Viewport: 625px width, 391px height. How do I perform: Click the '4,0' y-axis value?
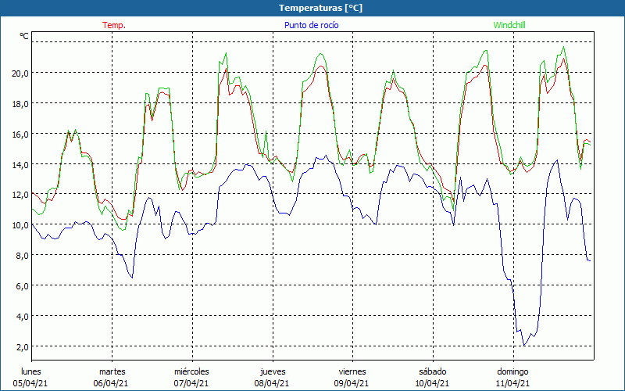[x=23, y=317]
